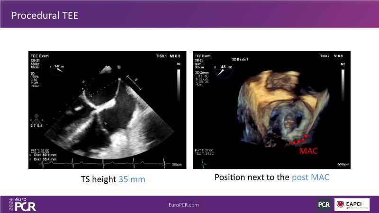This screenshot has height=213, width=379.
Task: Select the red MAC label
Action: (x=308, y=151)
